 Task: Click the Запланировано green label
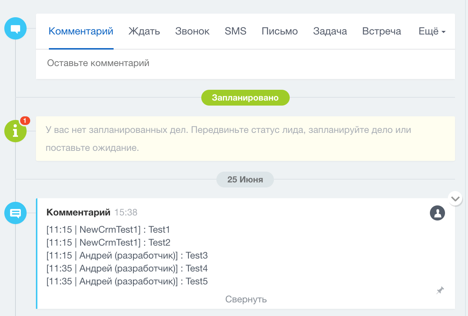[x=246, y=98]
